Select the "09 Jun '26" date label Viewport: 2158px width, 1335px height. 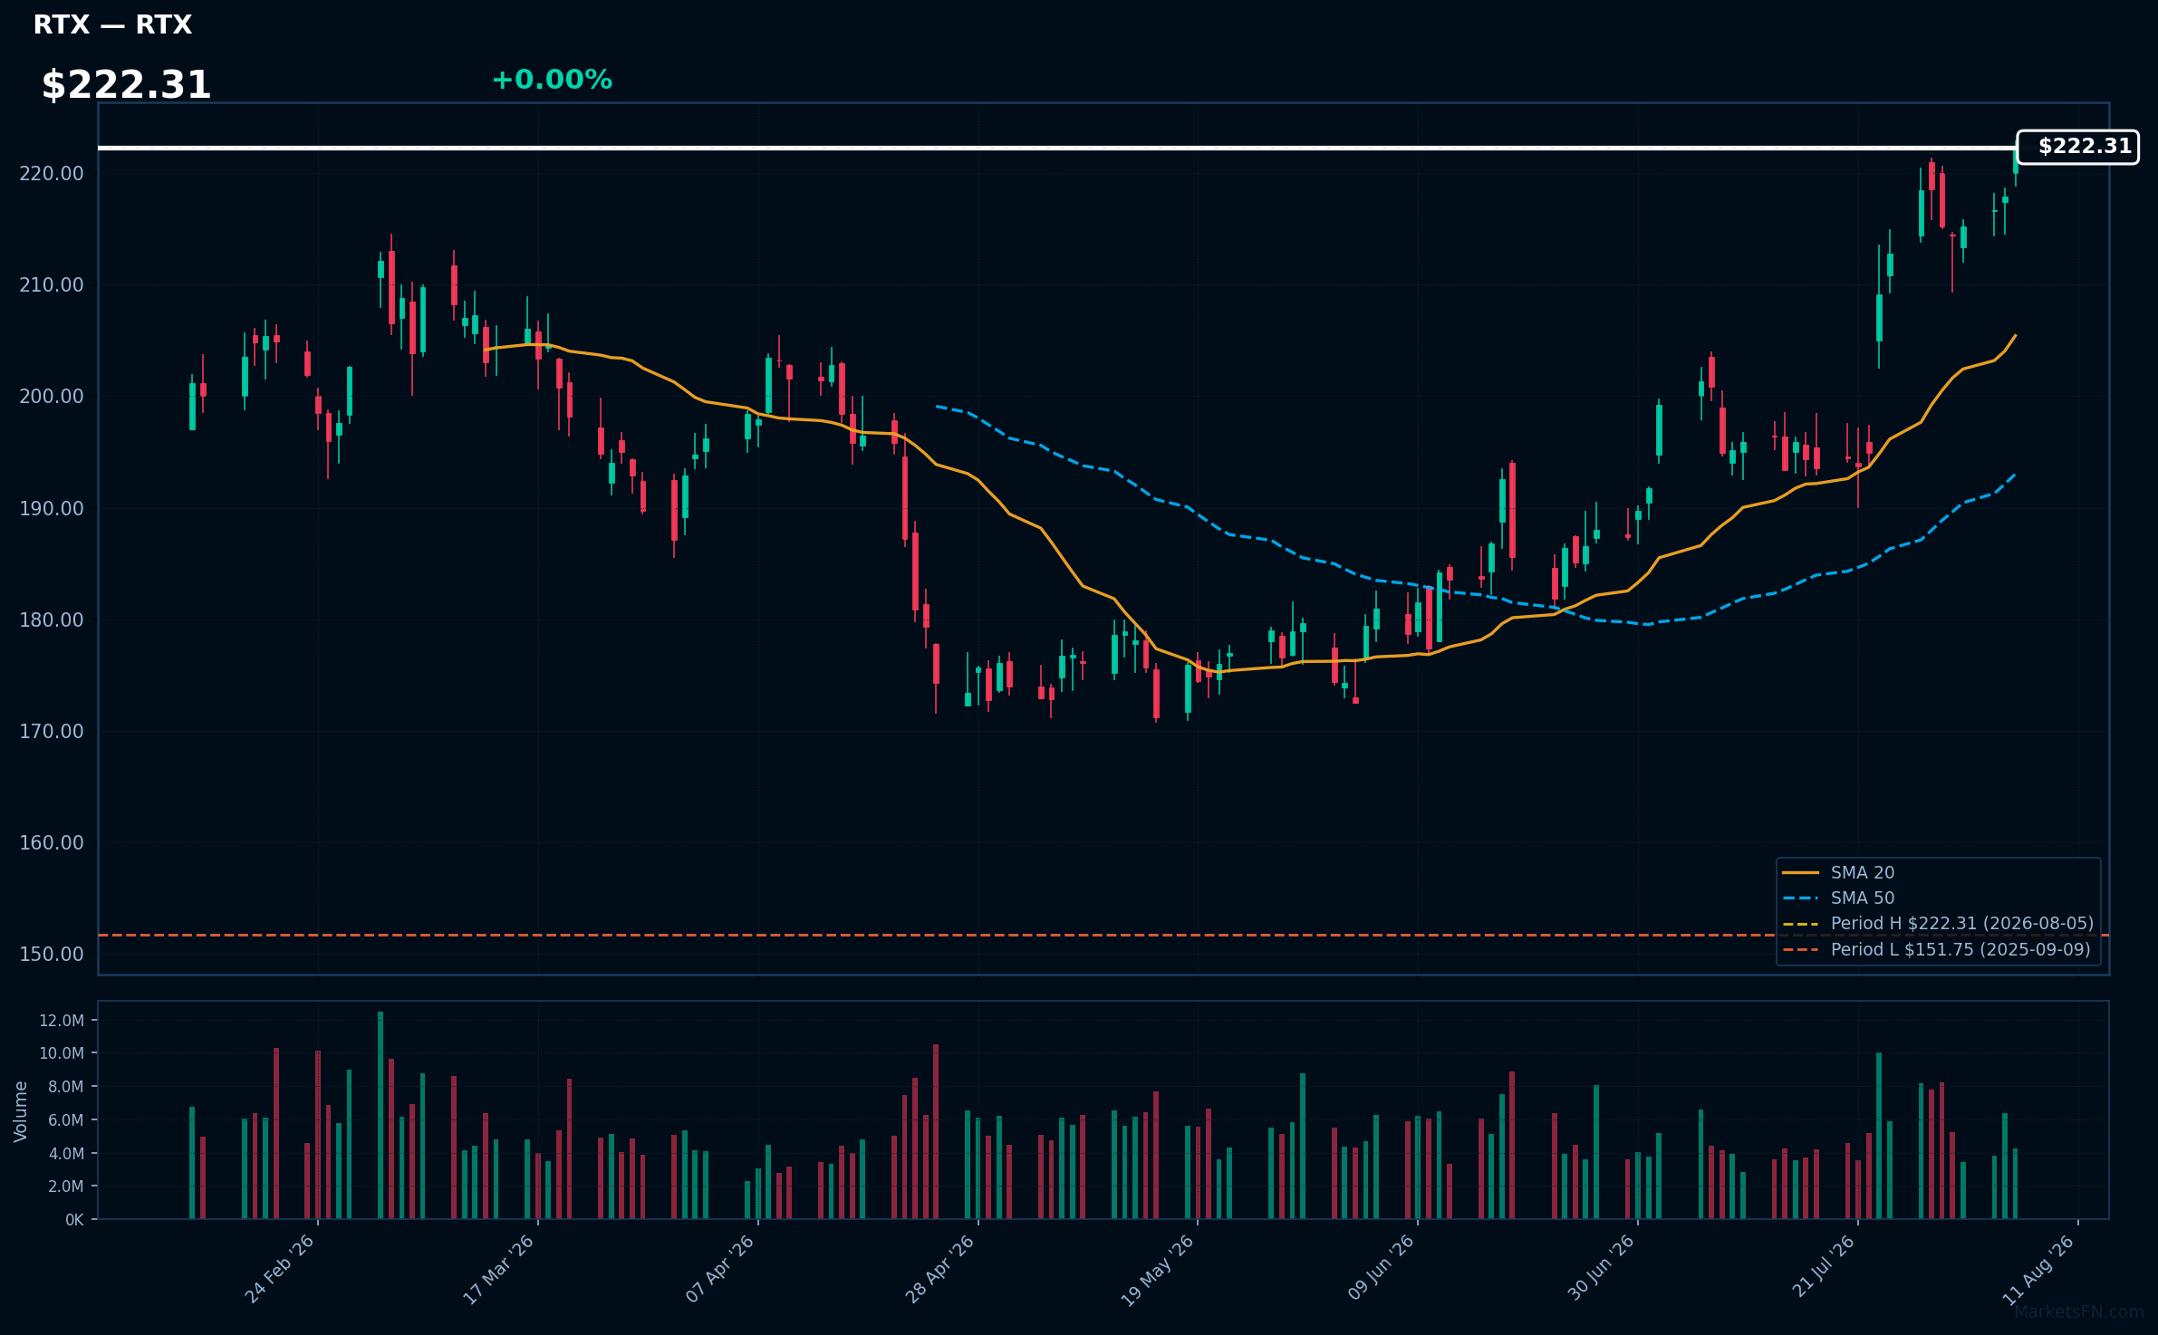tap(1380, 1269)
